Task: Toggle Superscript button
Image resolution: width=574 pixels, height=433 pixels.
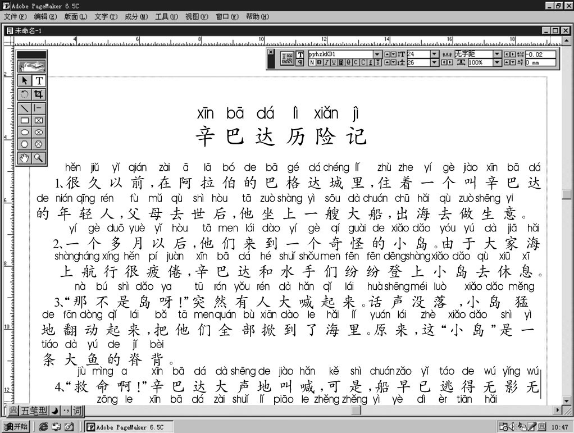Action: click(x=371, y=62)
